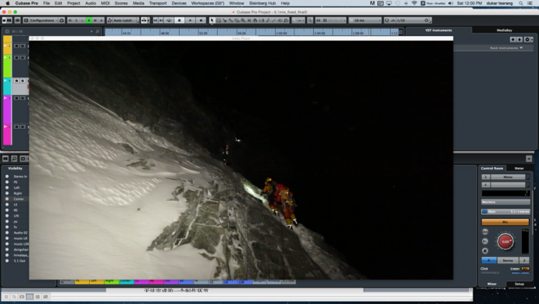The height and width of the screenshot is (304, 539).
Task: Open the Setup tab in Control Room
Action: coord(519,284)
